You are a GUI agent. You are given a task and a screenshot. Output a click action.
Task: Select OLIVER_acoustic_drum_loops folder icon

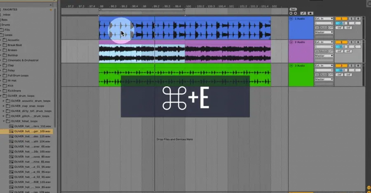pyautogui.click(x=8, y=101)
